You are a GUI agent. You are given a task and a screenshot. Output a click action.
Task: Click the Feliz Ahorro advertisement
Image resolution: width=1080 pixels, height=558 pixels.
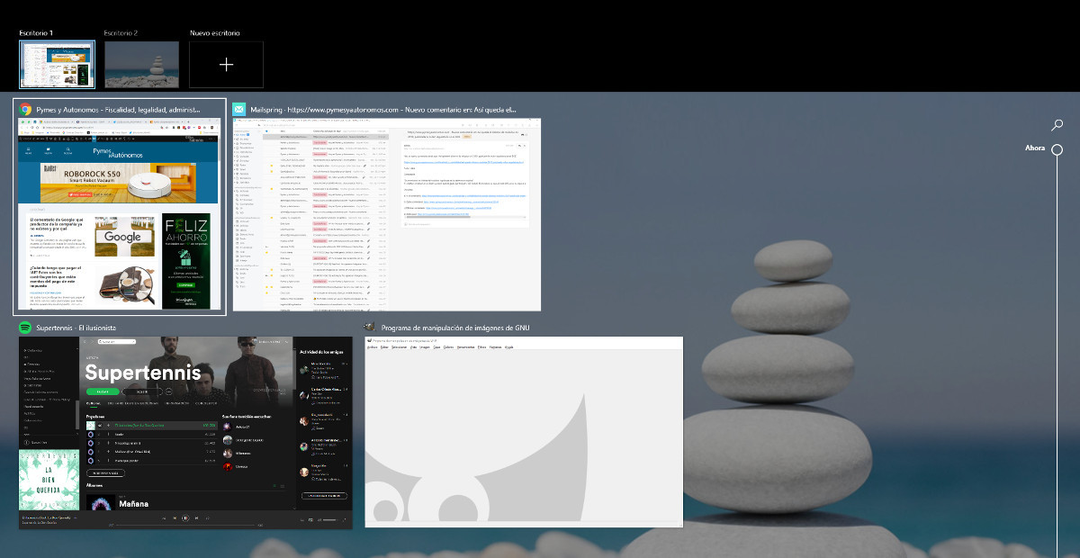[x=186, y=261]
